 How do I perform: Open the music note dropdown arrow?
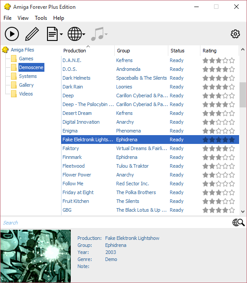tap(106, 34)
